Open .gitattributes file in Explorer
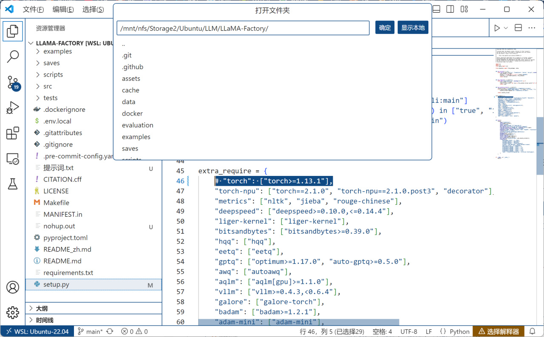The height and width of the screenshot is (337, 544). (62, 133)
